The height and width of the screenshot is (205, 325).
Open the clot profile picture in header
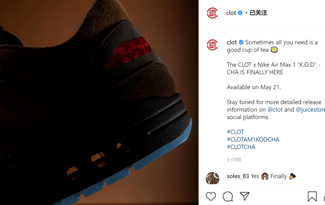pyautogui.click(x=212, y=13)
